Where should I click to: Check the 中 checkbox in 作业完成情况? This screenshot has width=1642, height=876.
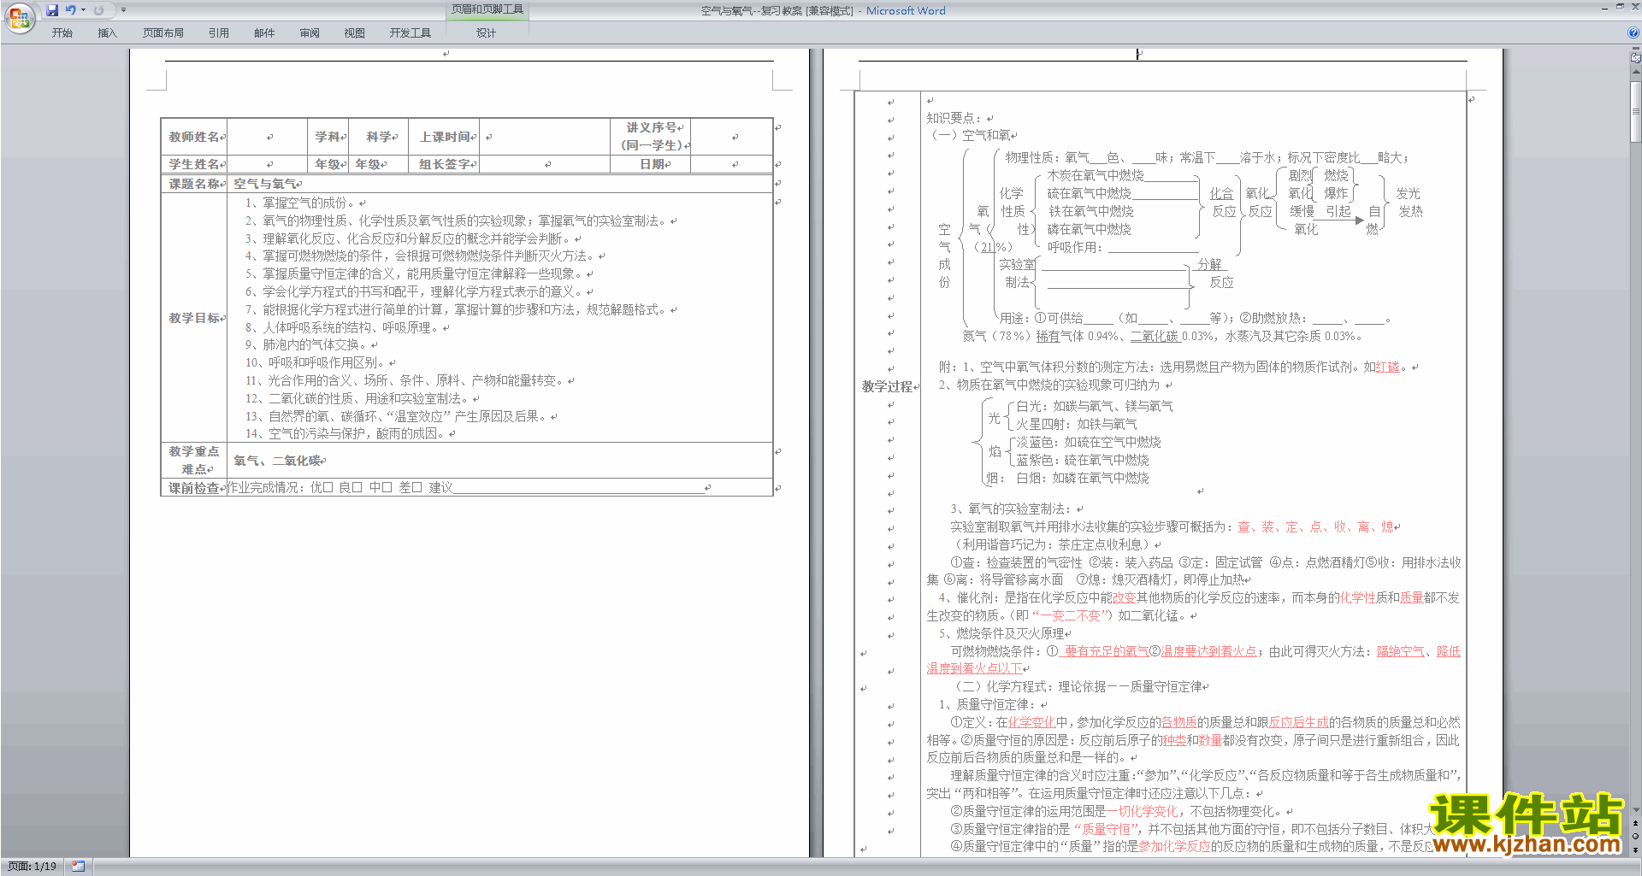(387, 488)
